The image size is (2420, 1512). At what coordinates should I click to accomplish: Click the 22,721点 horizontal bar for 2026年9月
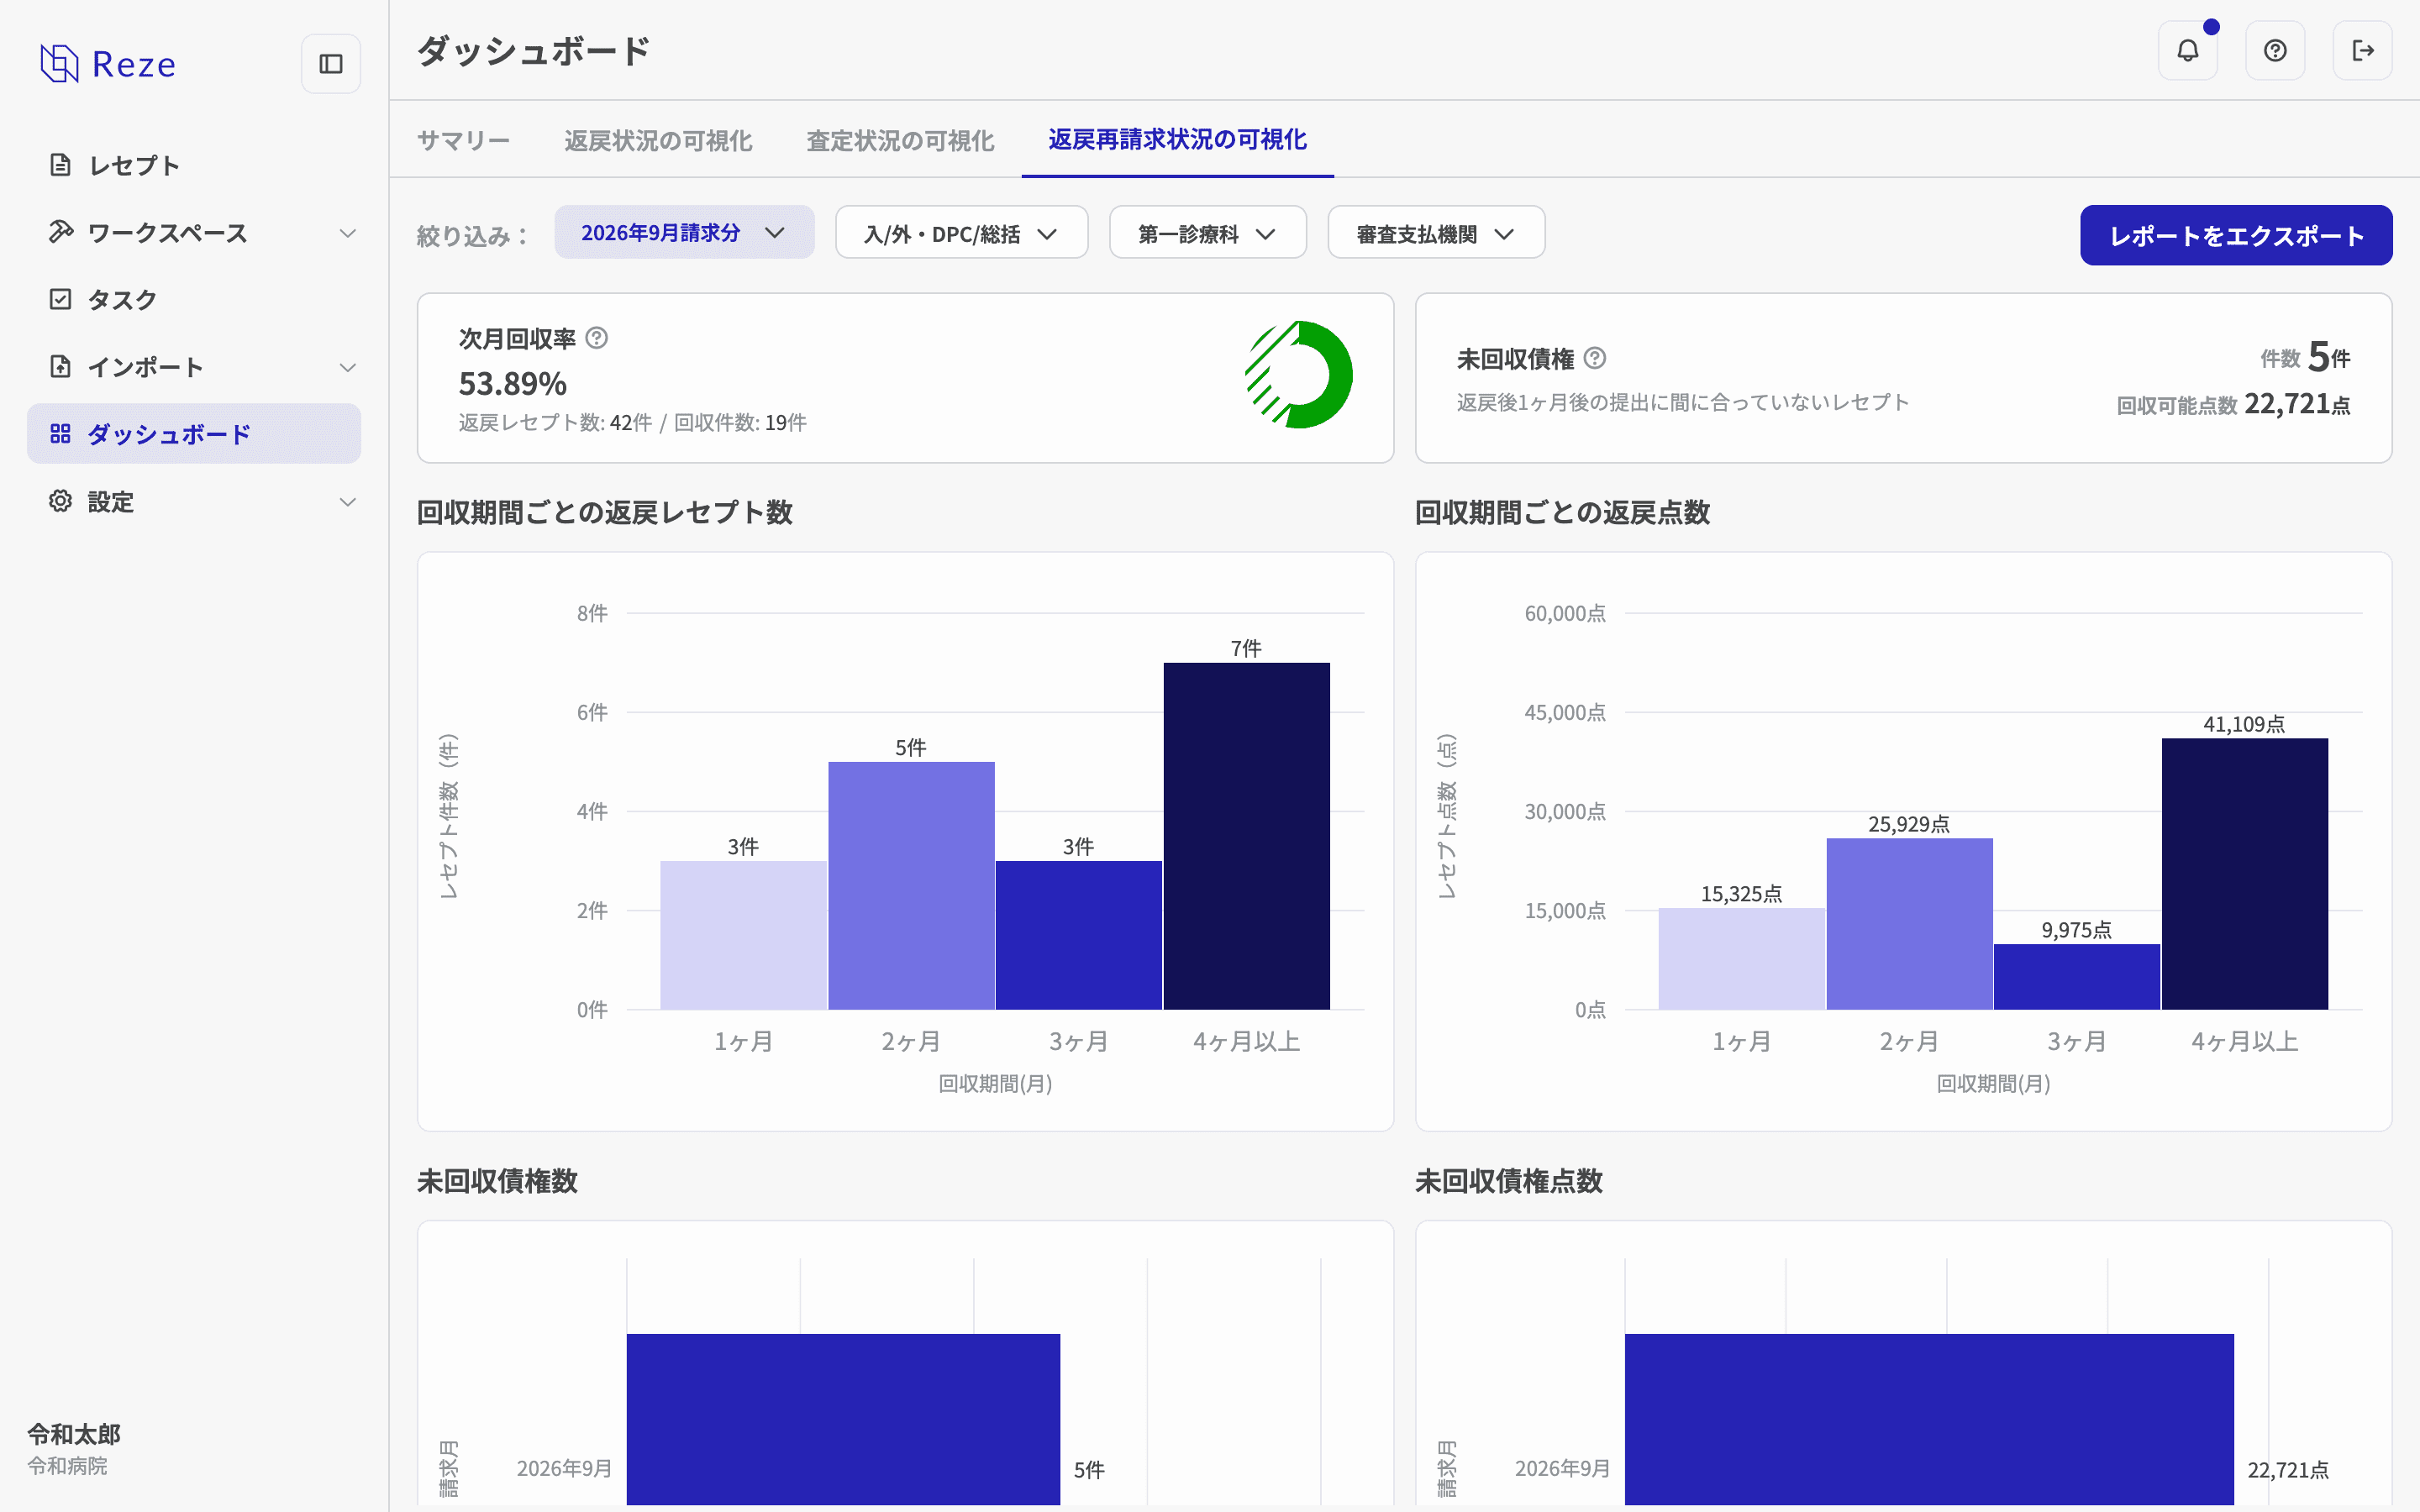(x=1929, y=1418)
